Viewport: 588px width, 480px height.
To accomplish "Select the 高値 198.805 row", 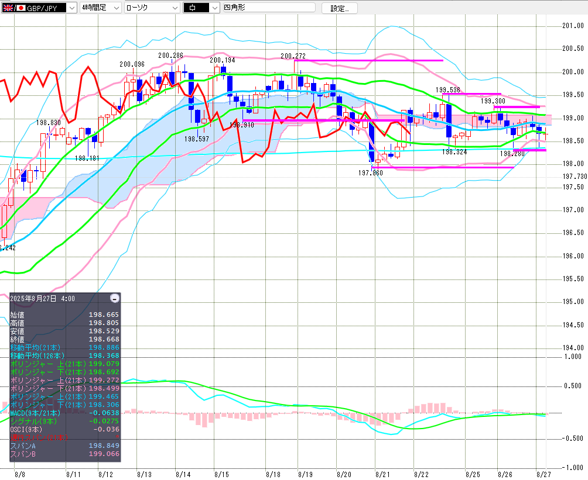I will coord(64,323).
